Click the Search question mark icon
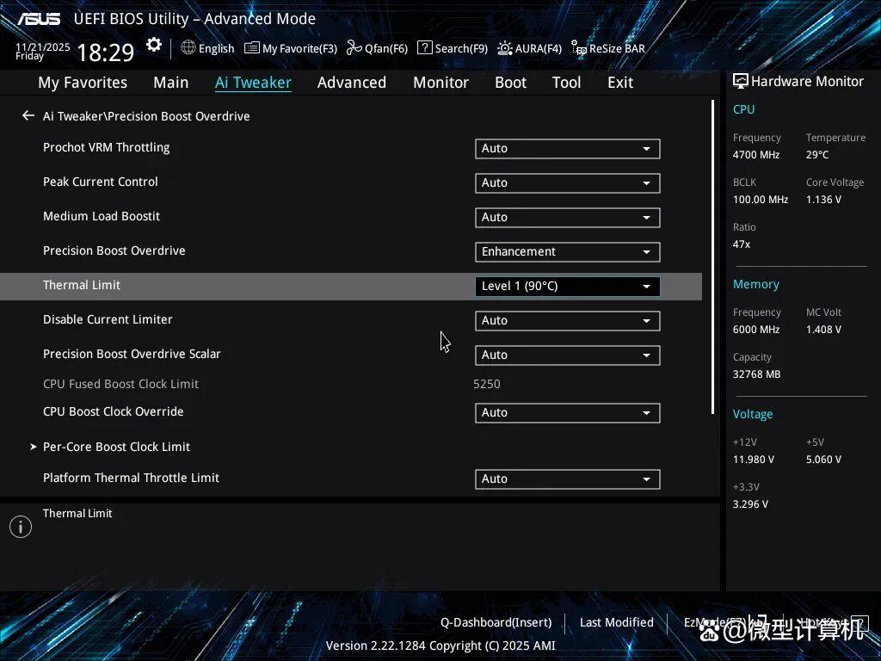This screenshot has width=881, height=661. point(425,48)
